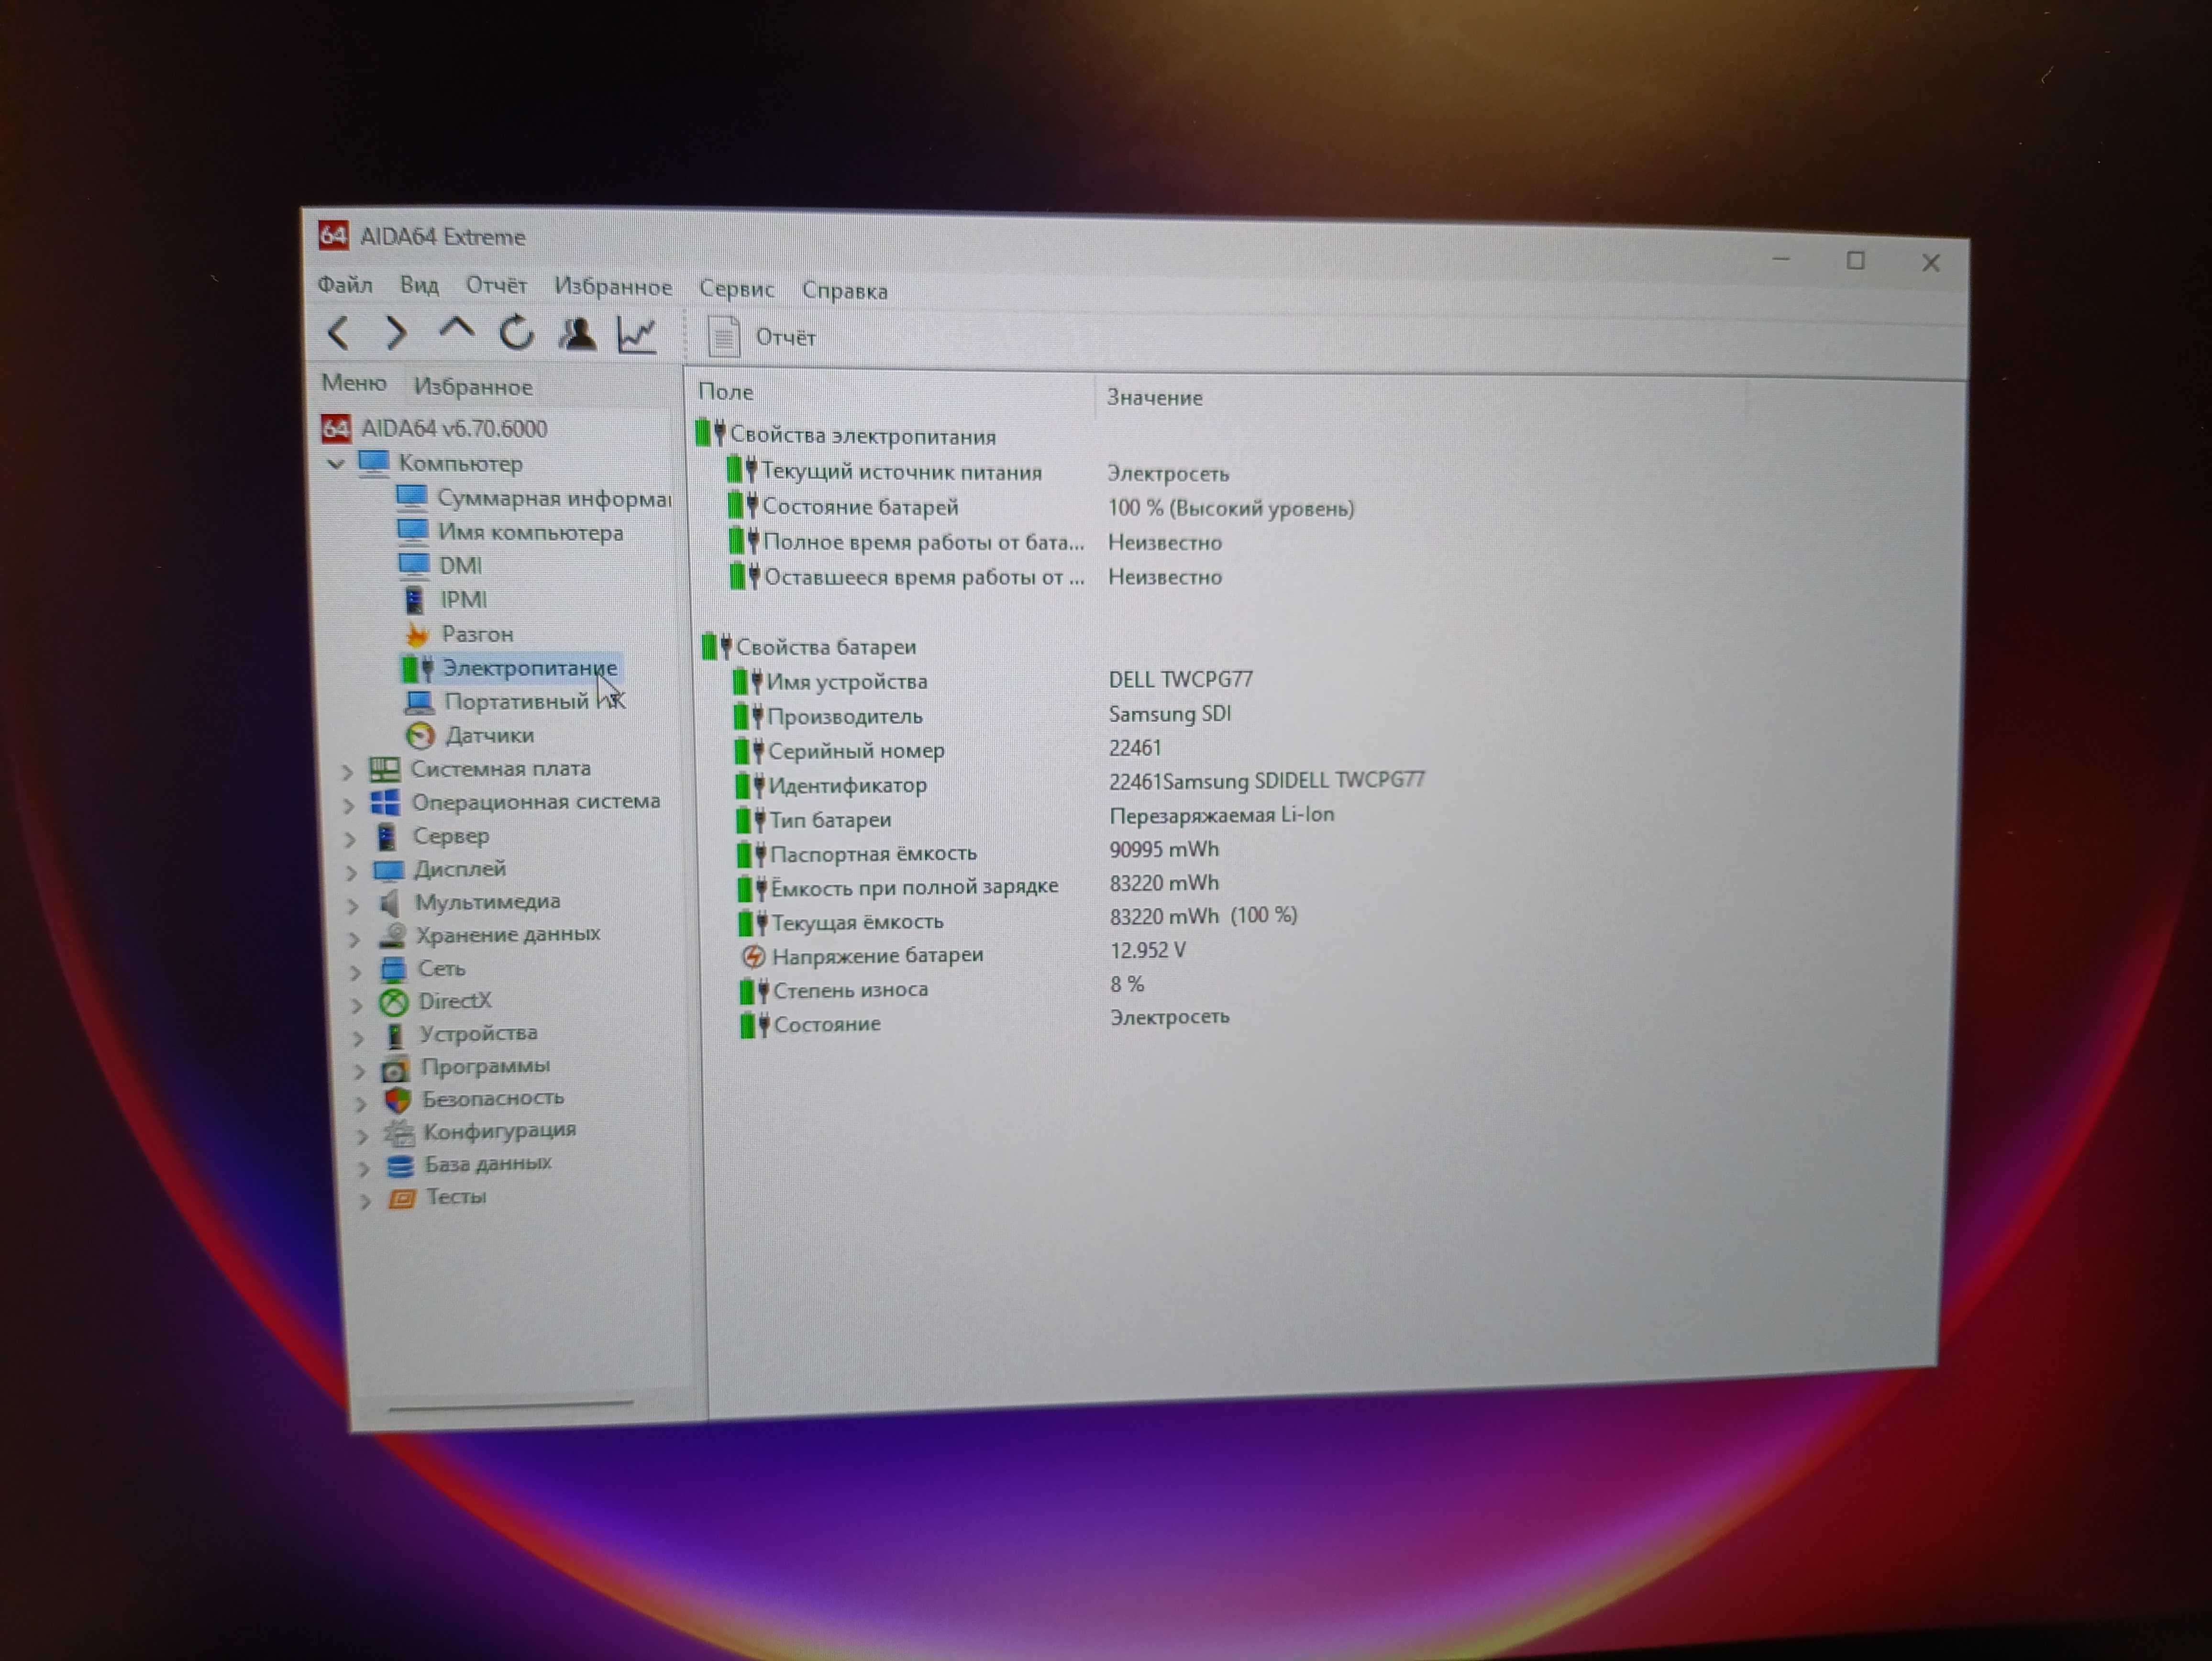This screenshot has height=1661, width=2212.
Task: Expand the Дисплей tree node
Action: pyautogui.click(x=351, y=873)
